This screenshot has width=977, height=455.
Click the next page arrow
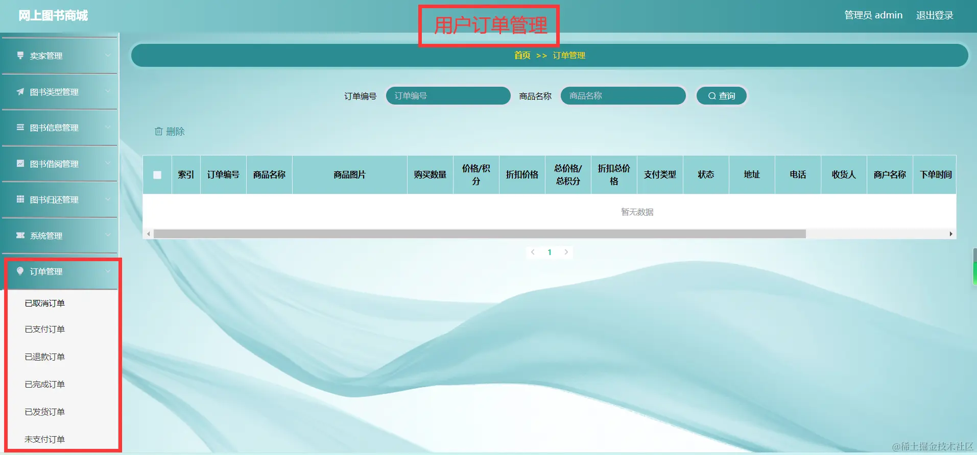point(566,252)
